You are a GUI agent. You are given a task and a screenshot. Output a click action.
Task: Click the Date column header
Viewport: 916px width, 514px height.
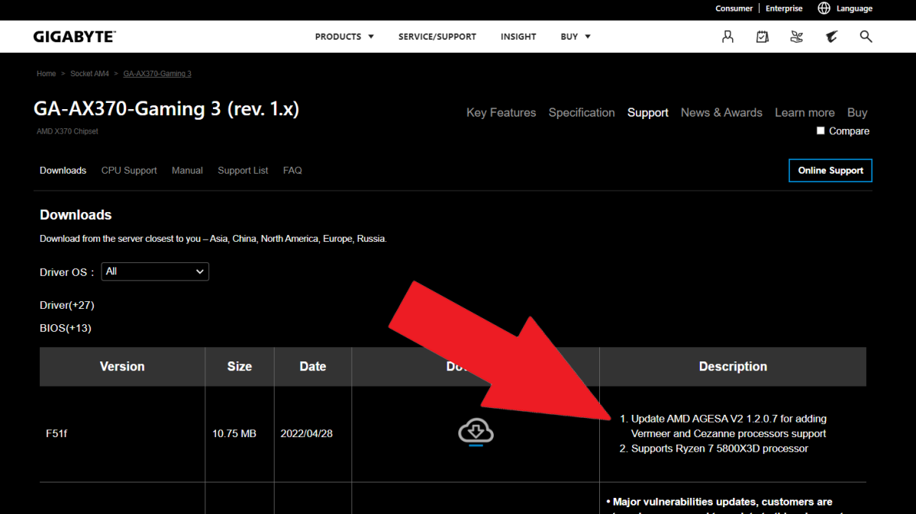point(312,367)
